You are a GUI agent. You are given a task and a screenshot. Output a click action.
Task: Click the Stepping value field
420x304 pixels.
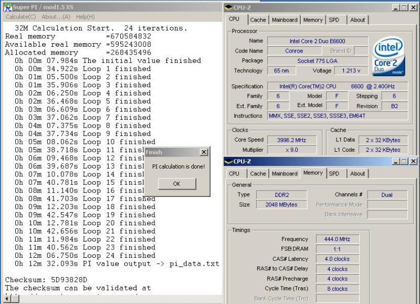395,96
